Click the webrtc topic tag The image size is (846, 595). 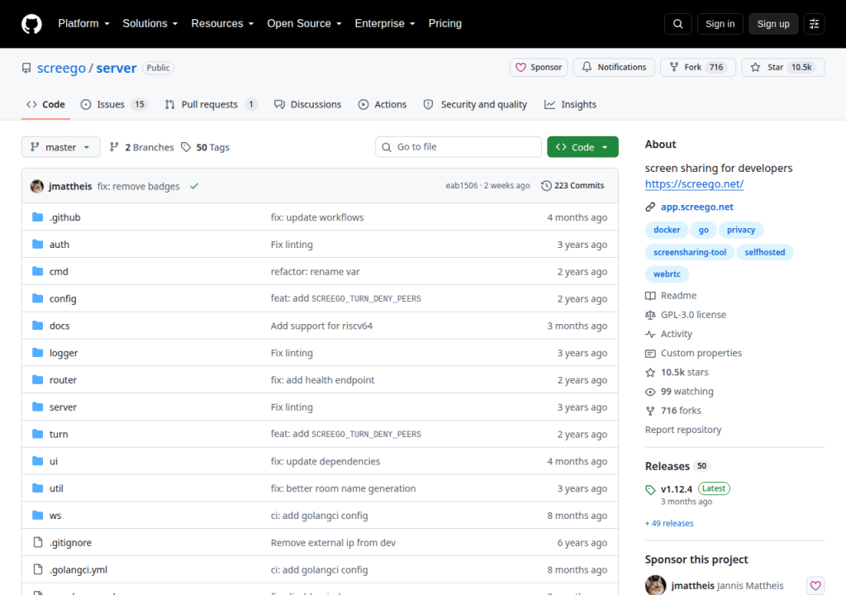[x=667, y=274]
